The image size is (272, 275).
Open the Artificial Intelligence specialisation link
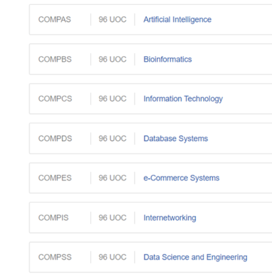(x=177, y=19)
